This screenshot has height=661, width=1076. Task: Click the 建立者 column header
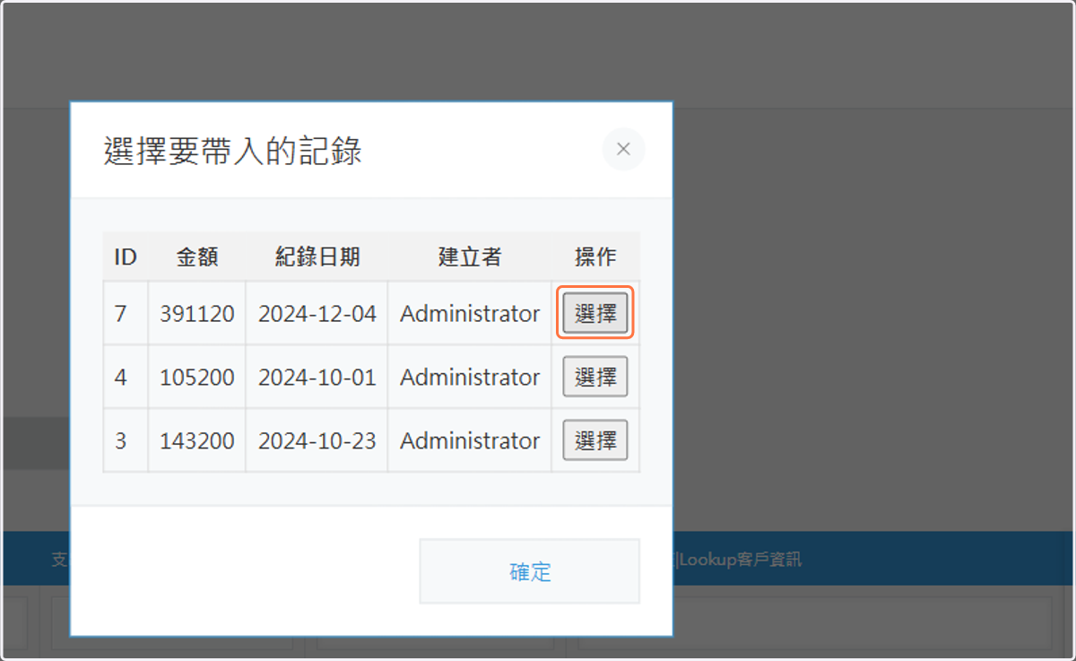click(470, 257)
